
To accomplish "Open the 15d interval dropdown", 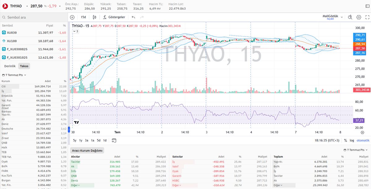I will (x=83, y=17).
